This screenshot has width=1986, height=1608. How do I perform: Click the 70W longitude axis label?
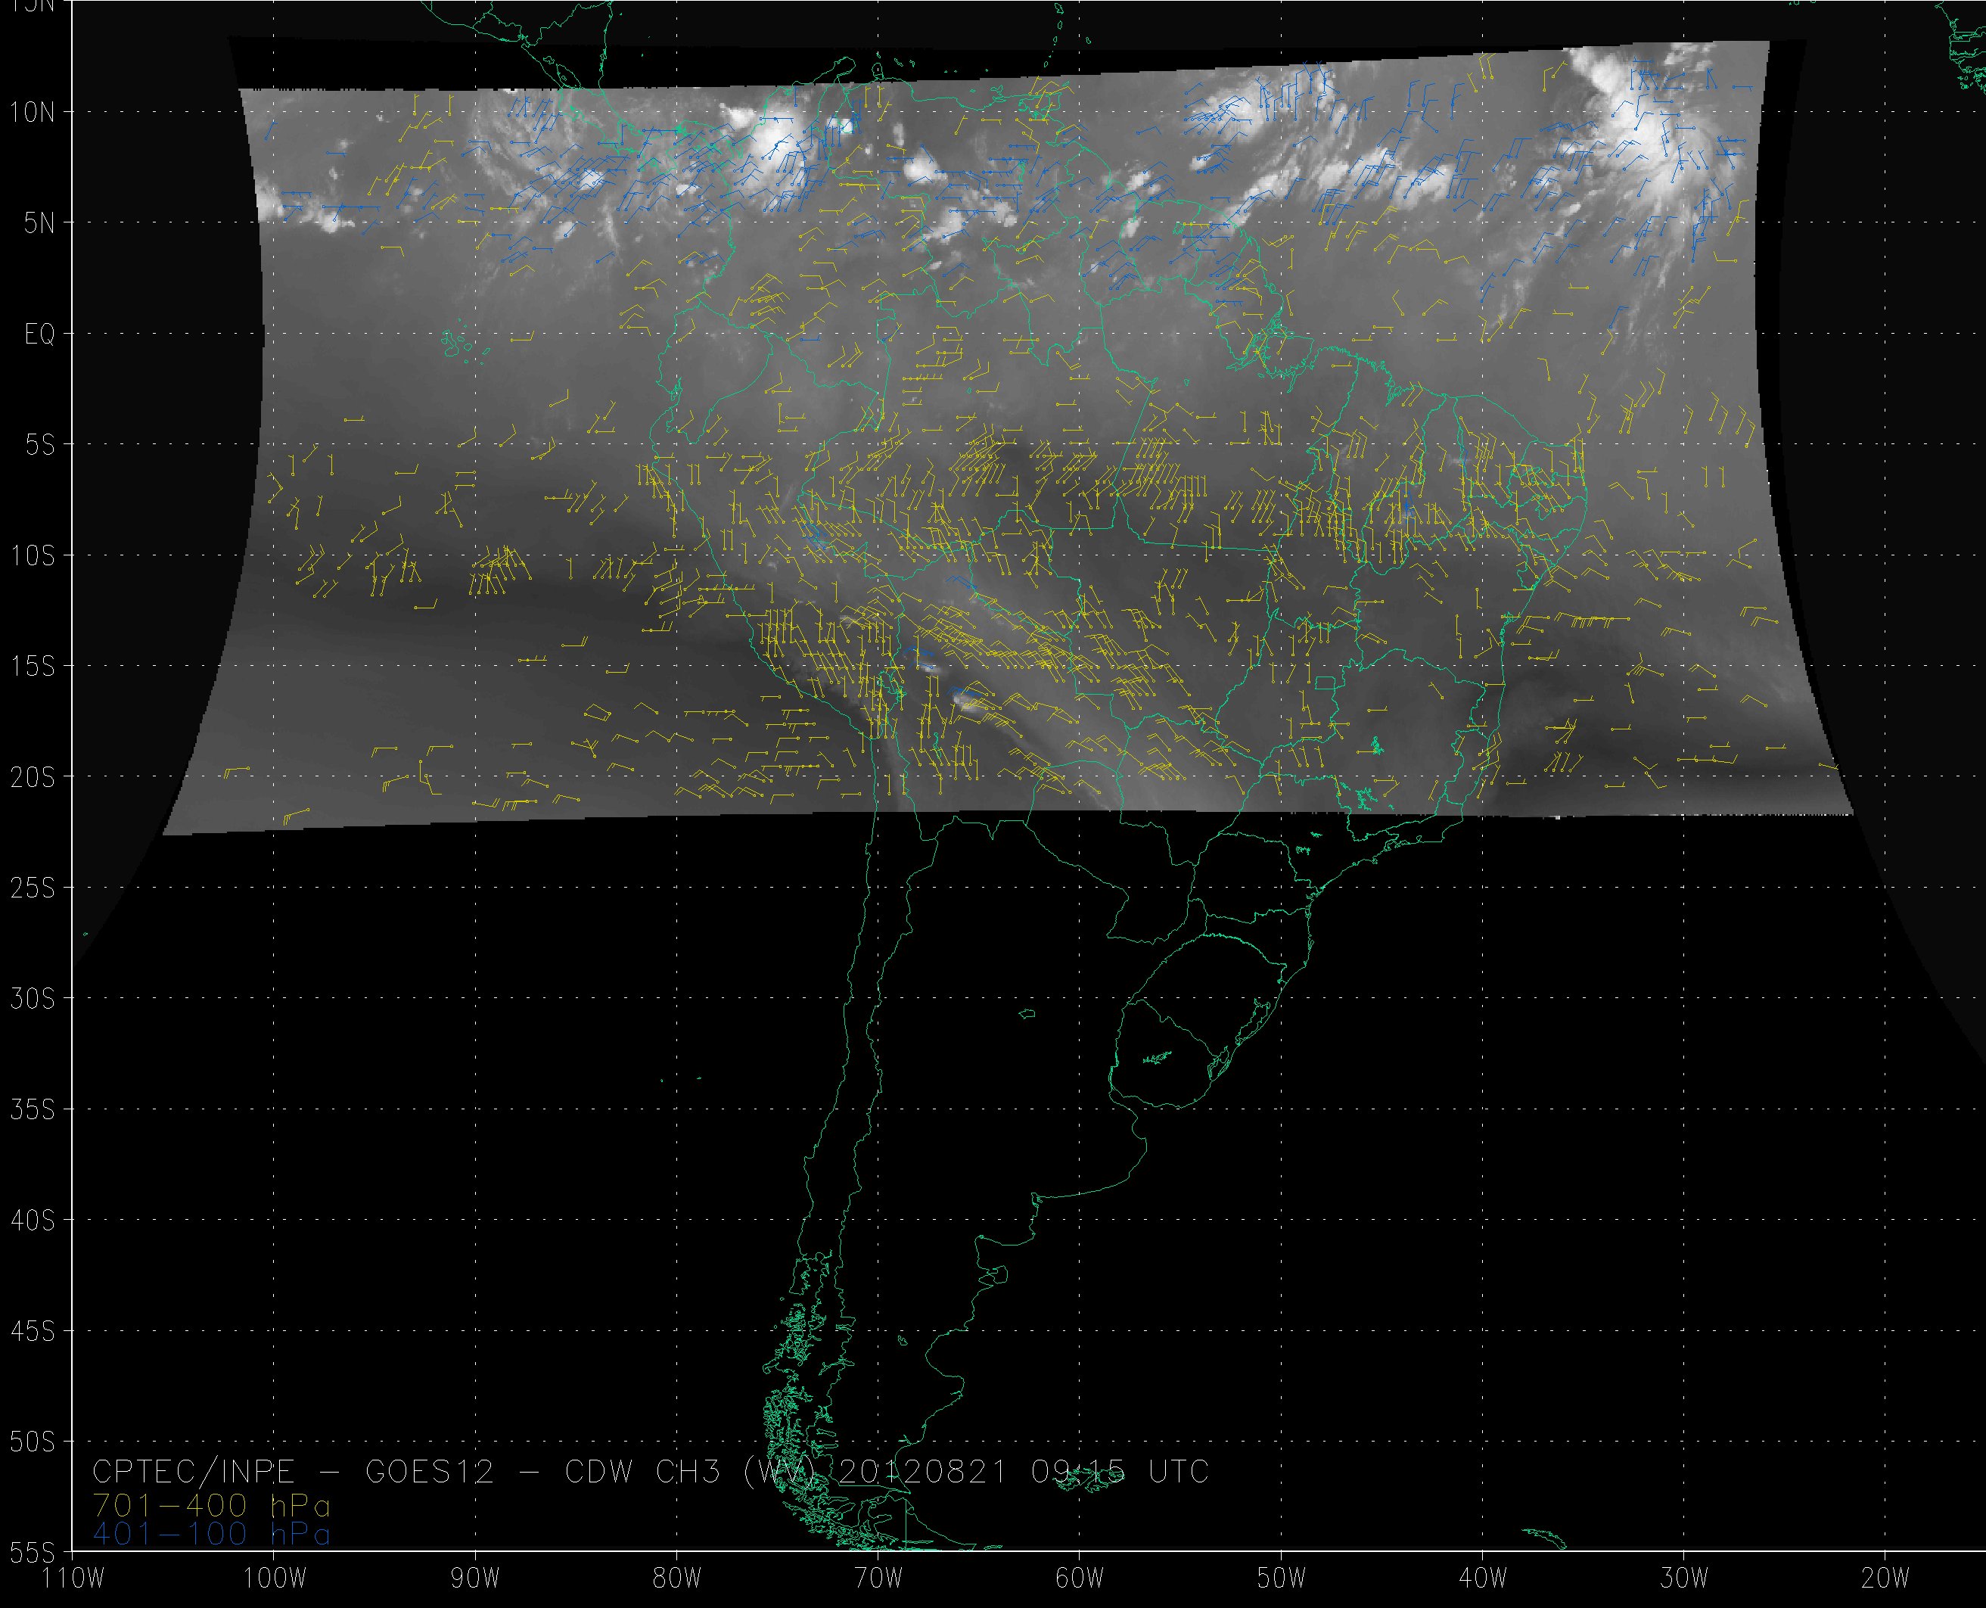tap(878, 1578)
